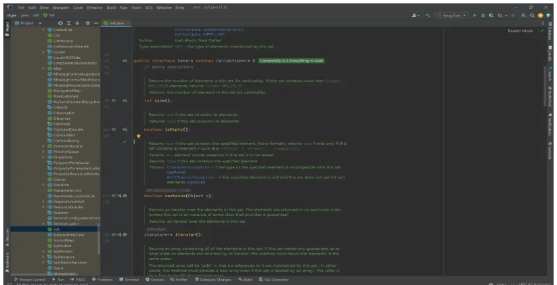Open the Build menu
This screenshot has width=557, height=285.
coord(111,7)
